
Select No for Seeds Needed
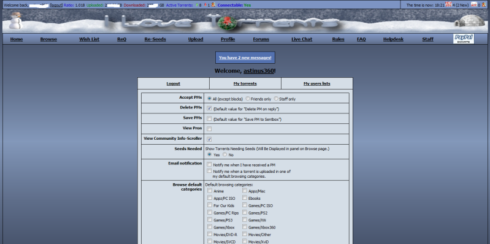224,154
